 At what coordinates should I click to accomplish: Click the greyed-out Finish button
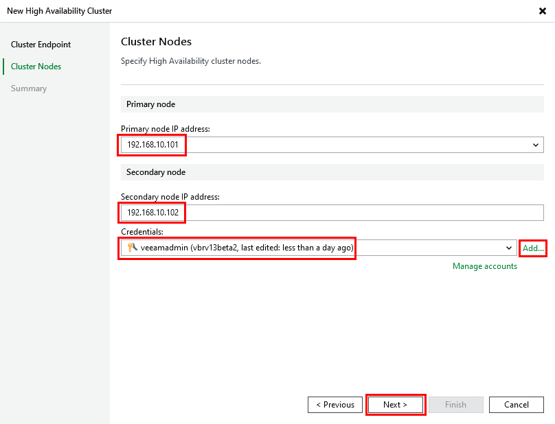455,405
